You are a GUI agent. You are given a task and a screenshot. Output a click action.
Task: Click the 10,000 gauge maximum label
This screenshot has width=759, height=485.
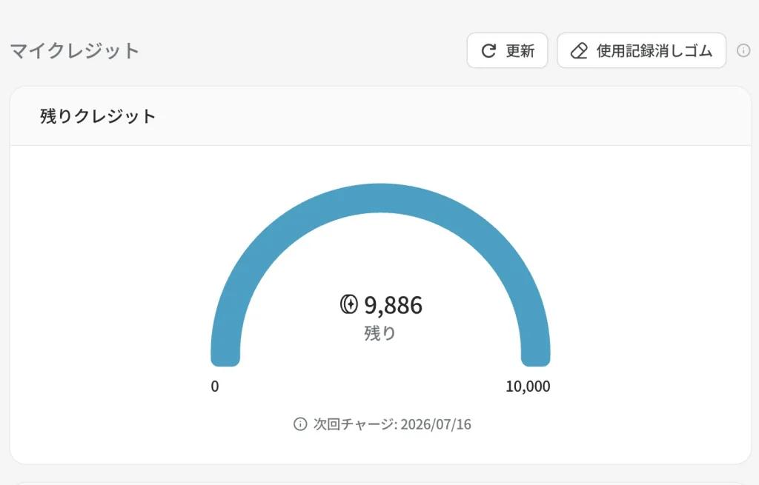pyautogui.click(x=528, y=387)
